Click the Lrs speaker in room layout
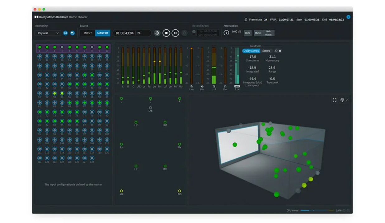 point(121,191)
